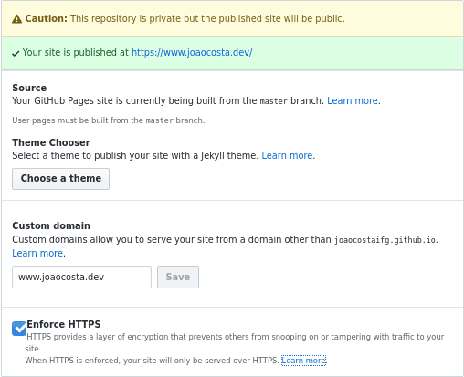The height and width of the screenshot is (377, 464).
Task: Click the Theme Chooser heading
Action: tap(51, 142)
